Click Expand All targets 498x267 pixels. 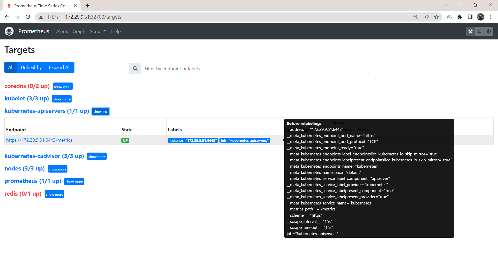[60, 67]
